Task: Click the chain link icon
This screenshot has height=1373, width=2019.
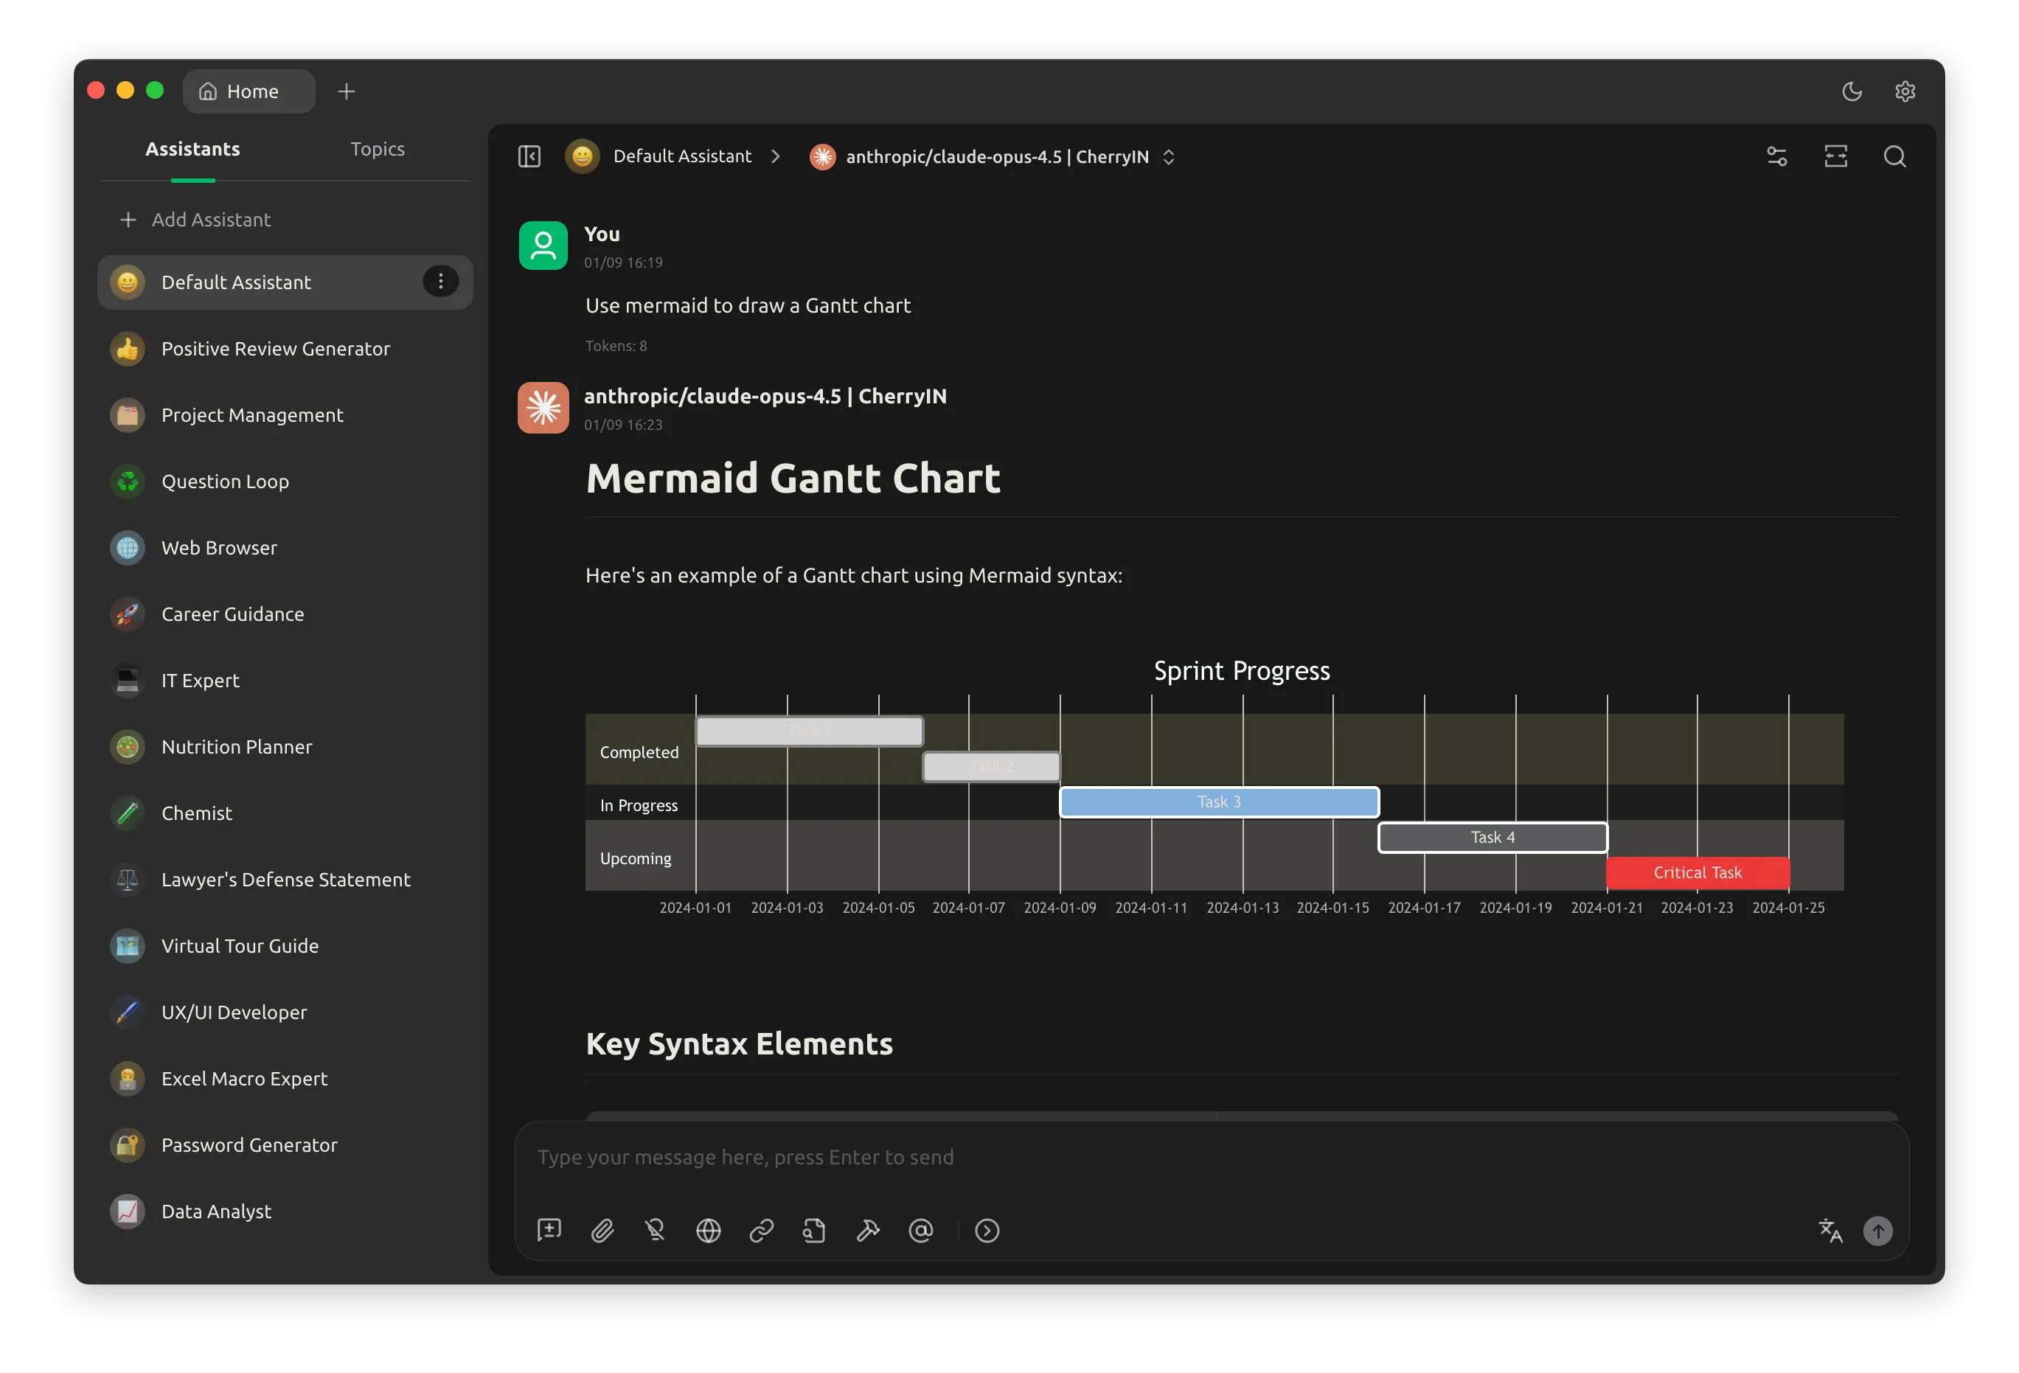Action: tap(761, 1231)
